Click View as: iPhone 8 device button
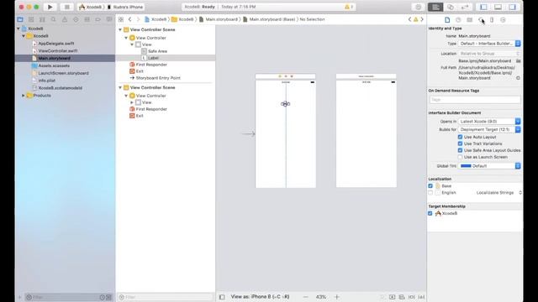This screenshot has width=538, height=302. pyautogui.click(x=260, y=297)
